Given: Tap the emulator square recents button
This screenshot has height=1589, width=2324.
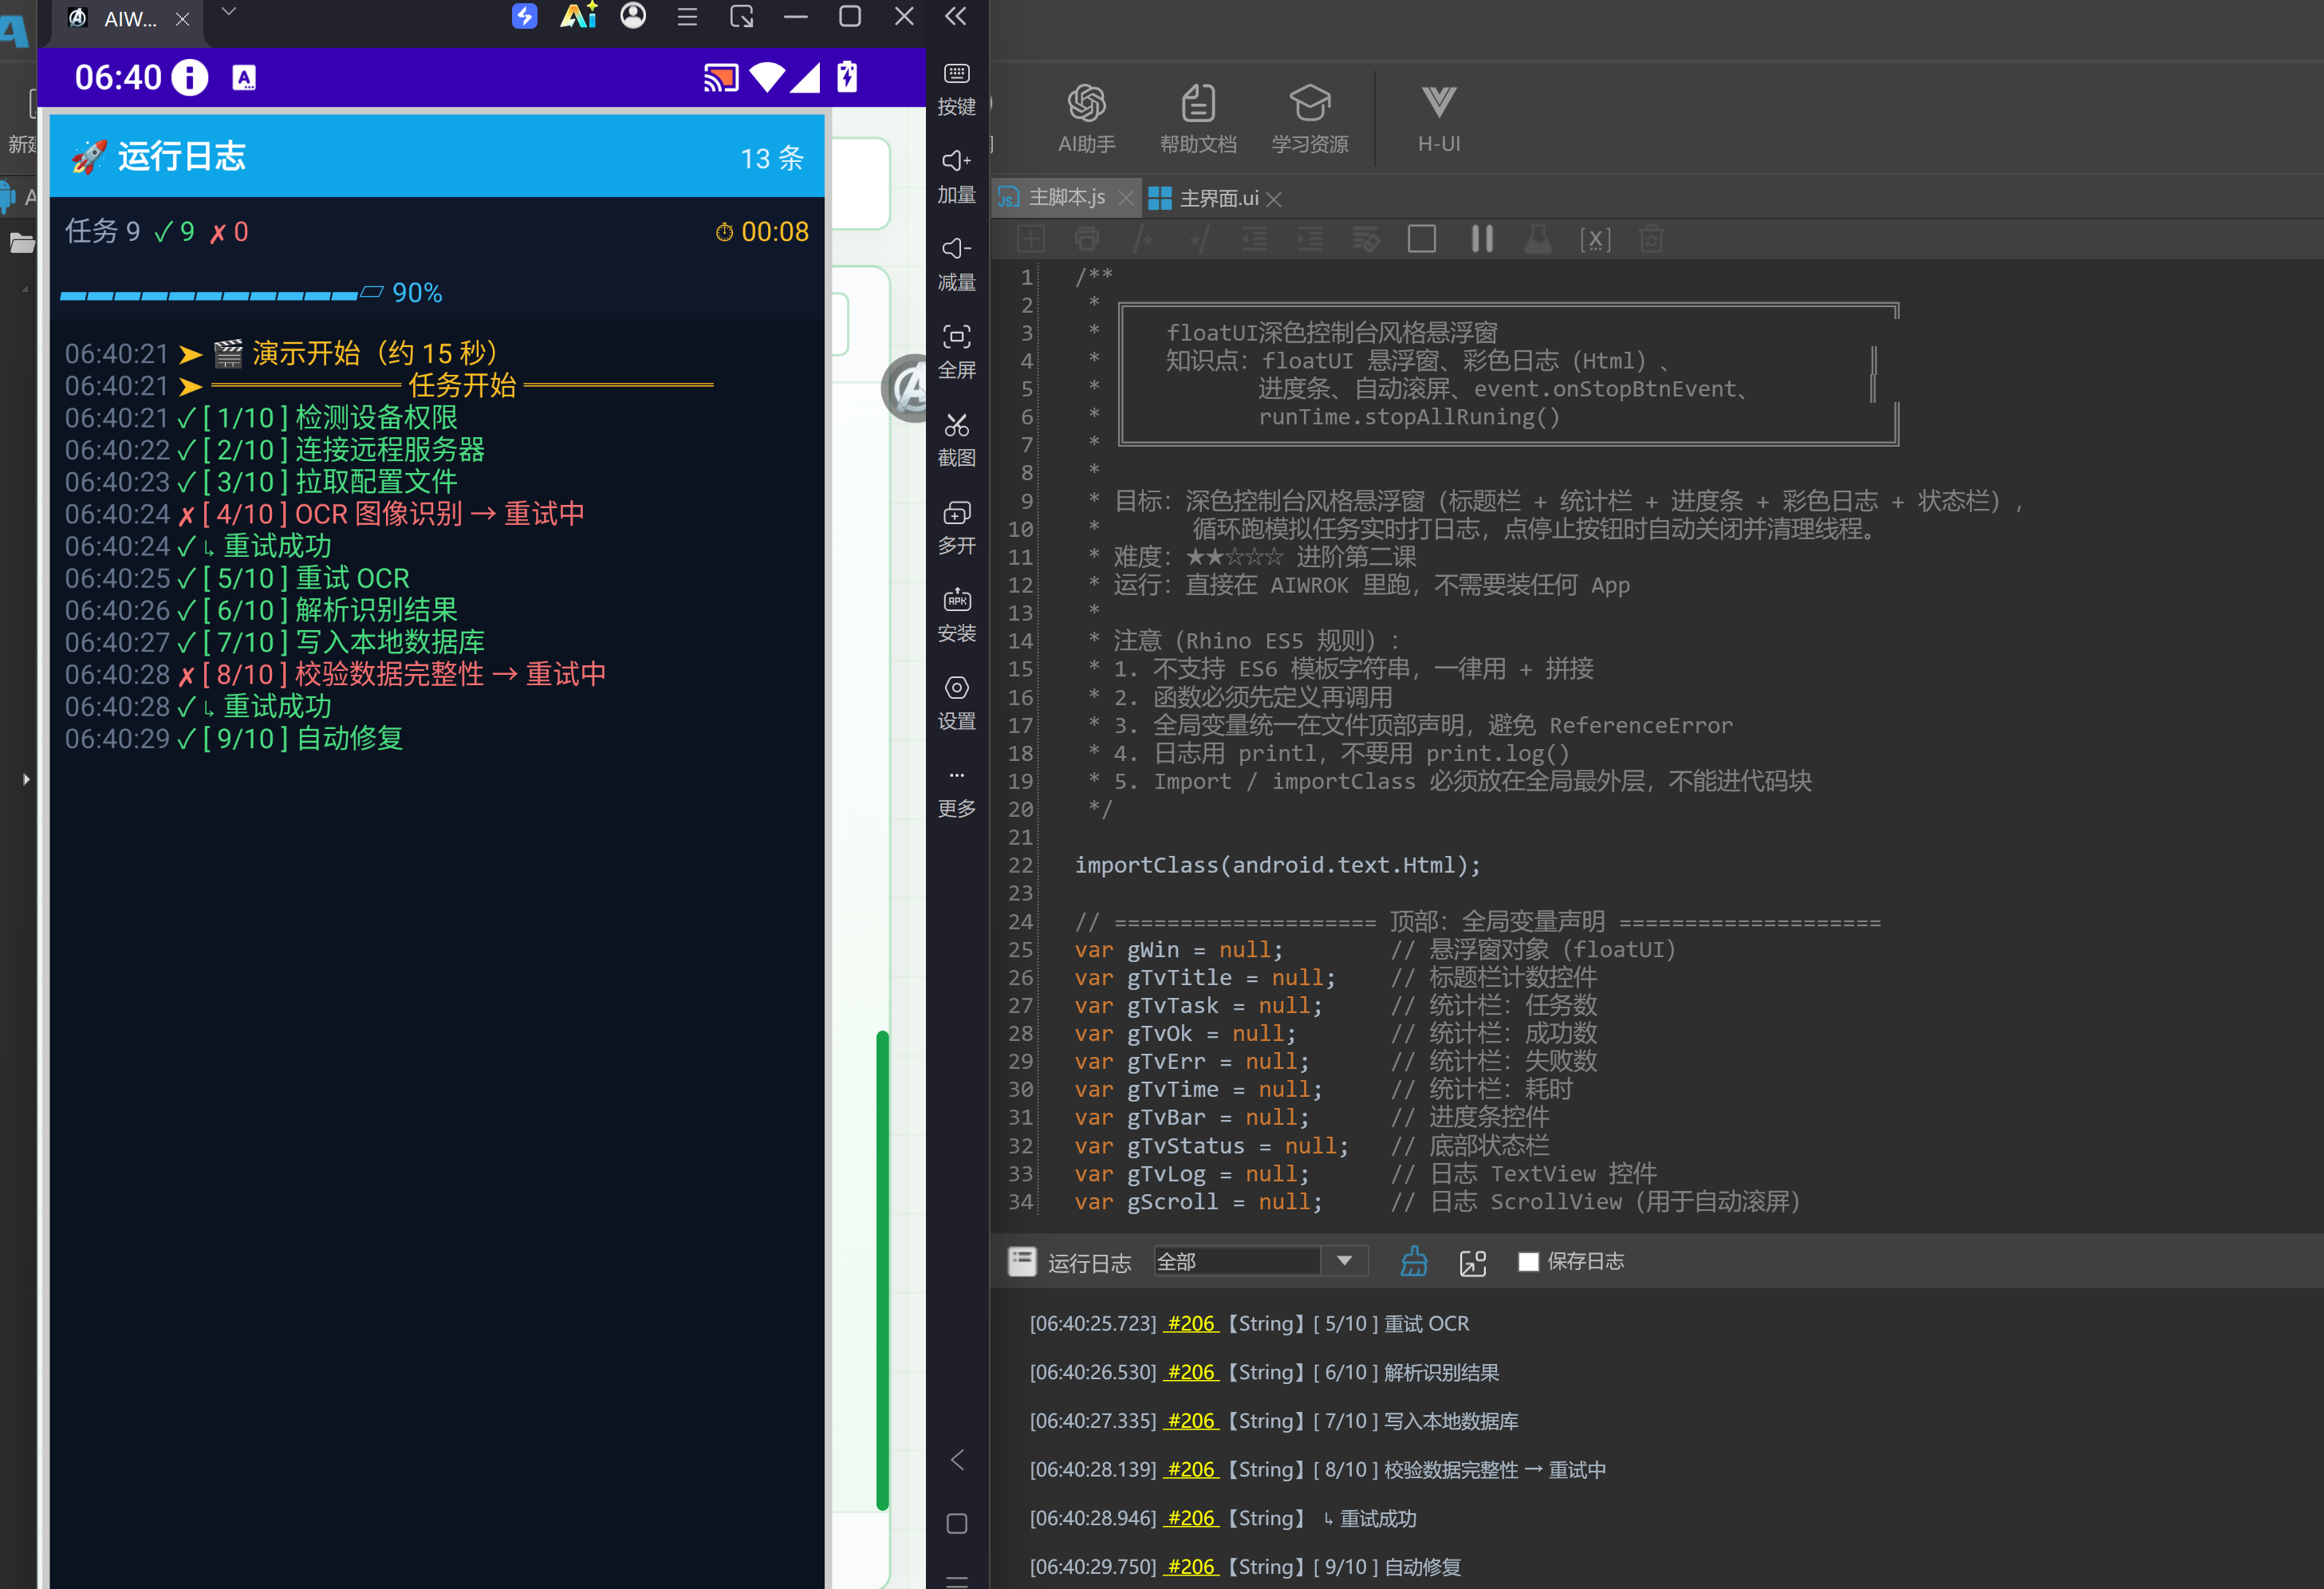Looking at the screenshot, I should point(956,1523).
